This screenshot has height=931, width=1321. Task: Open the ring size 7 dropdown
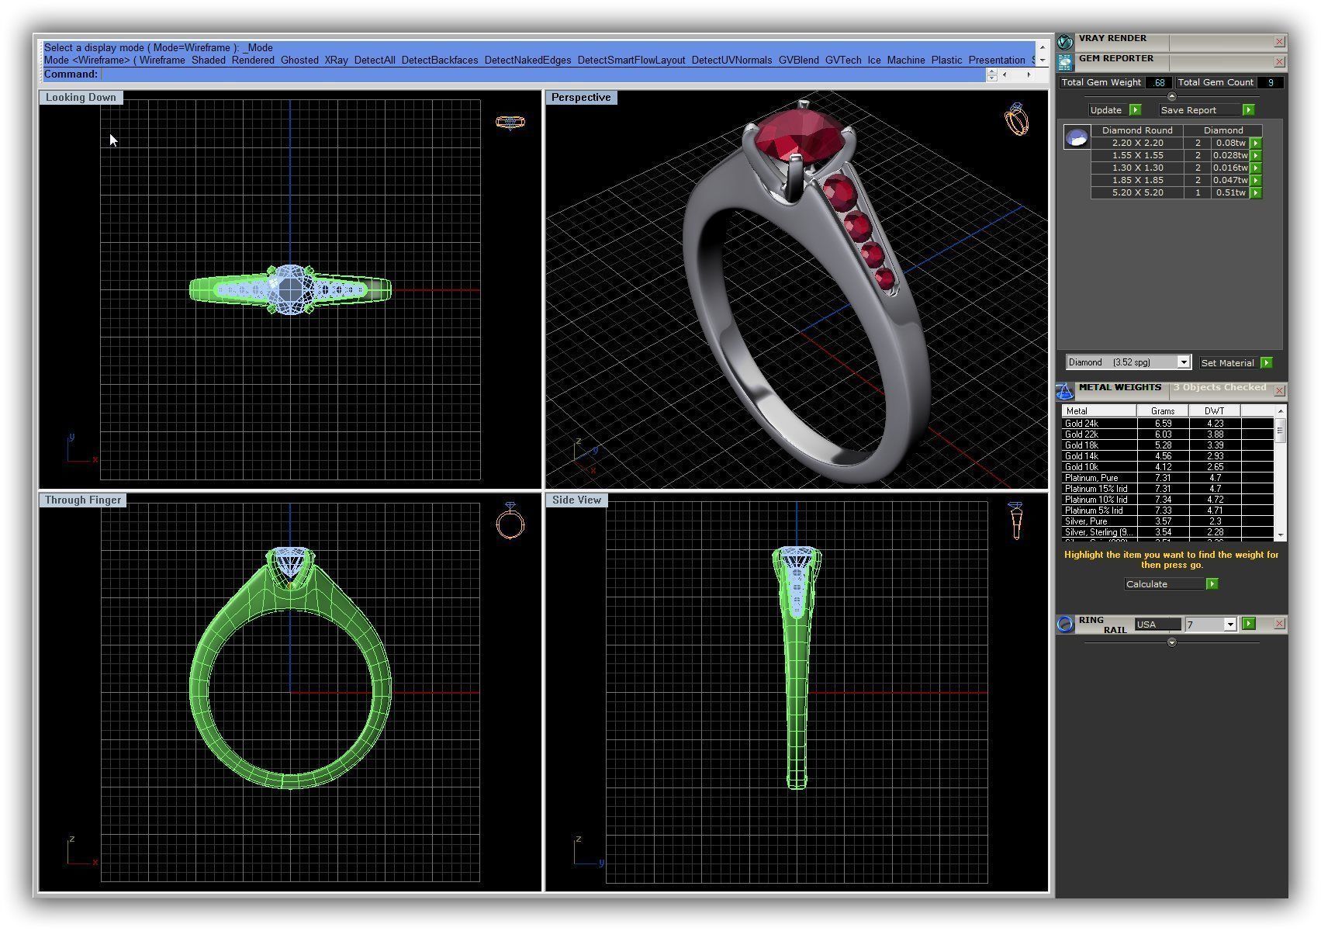[1229, 625]
